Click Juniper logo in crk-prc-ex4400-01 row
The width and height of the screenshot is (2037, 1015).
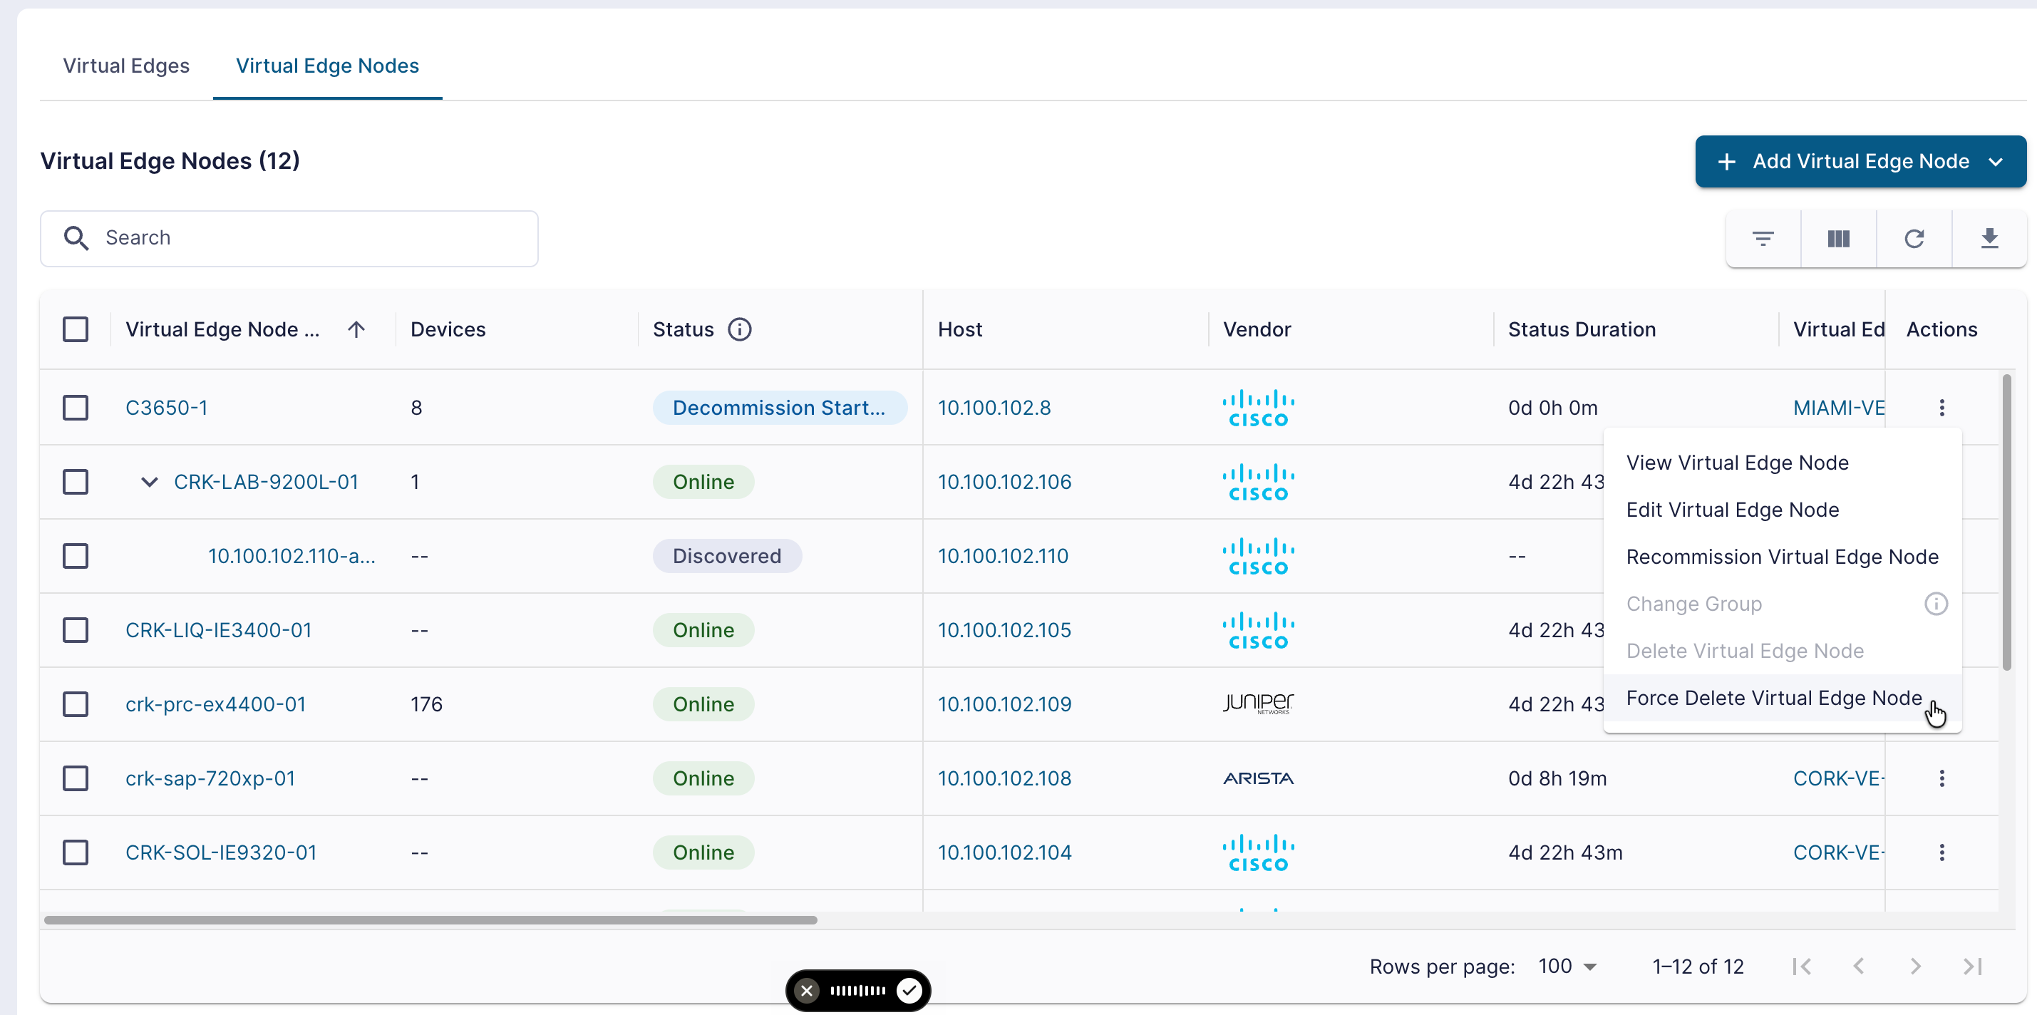tap(1258, 704)
